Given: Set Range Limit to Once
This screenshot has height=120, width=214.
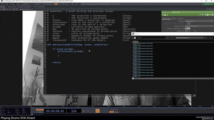Looking at the screenshot, I should click(x=117, y=112).
